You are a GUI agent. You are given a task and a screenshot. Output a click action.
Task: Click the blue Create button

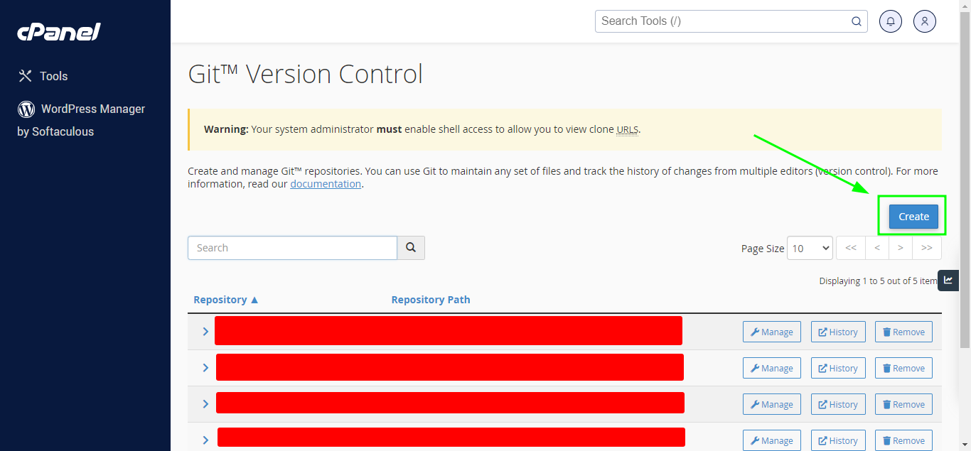click(x=913, y=217)
